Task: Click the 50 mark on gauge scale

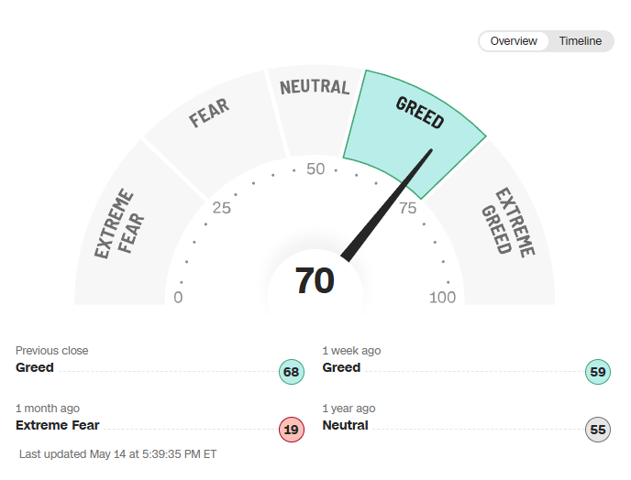Action: tap(316, 169)
